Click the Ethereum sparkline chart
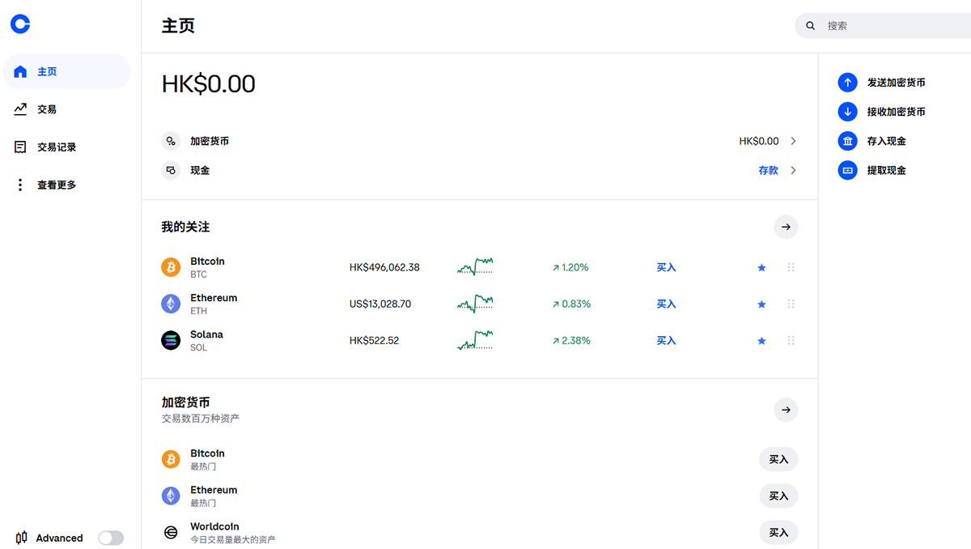 tap(475, 304)
